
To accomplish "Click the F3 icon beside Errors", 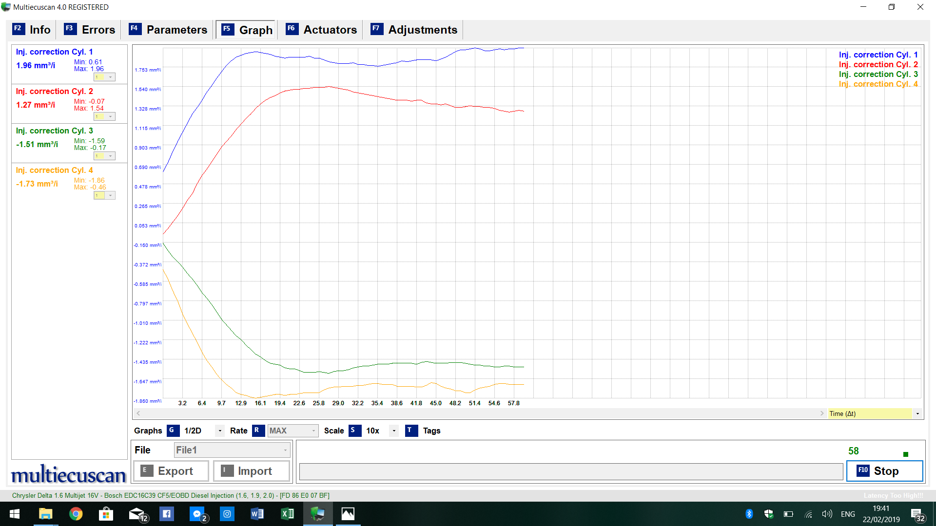I will click(x=70, y=29).
